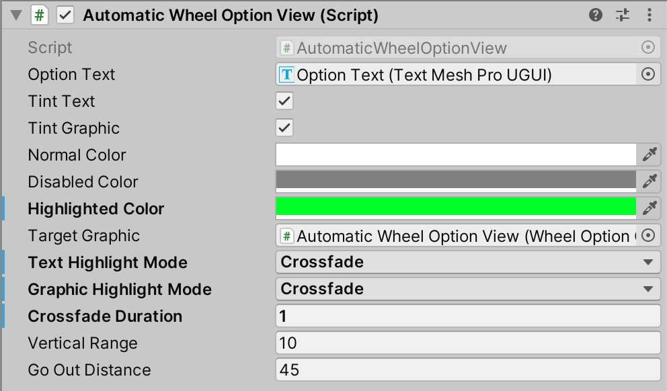Click the Automatic Wheel Option View header title
Viewport: 667px width, 391px height.
(231, 15)
